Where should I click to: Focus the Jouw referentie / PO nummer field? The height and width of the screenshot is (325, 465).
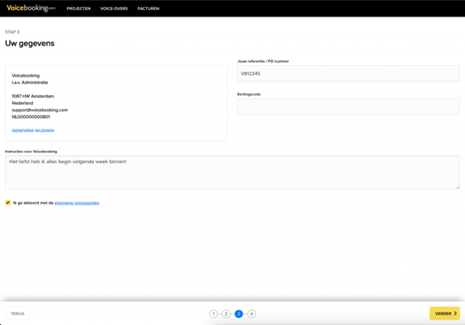349,73
